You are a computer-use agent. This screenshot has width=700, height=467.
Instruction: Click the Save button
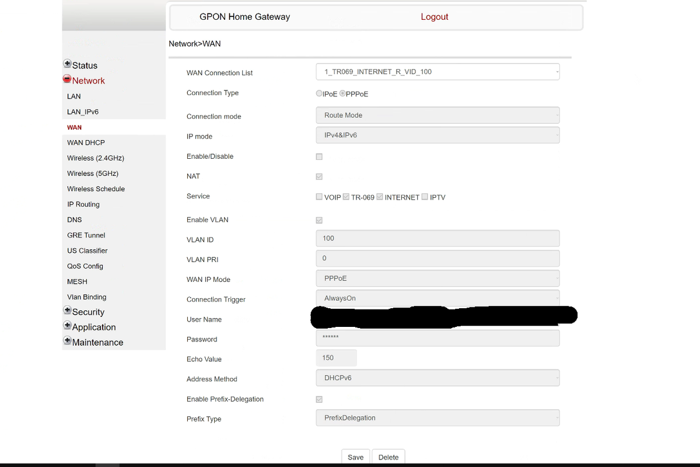coord(355,457)
